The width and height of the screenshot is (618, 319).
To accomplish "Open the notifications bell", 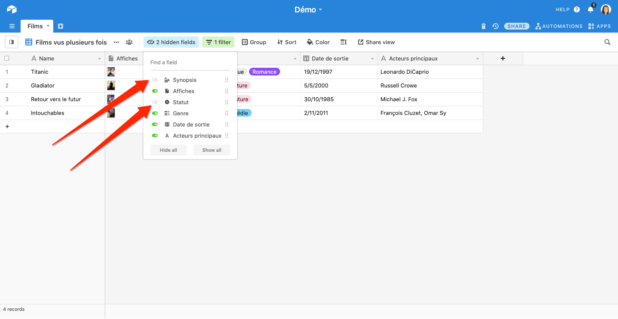I will 591,9.
